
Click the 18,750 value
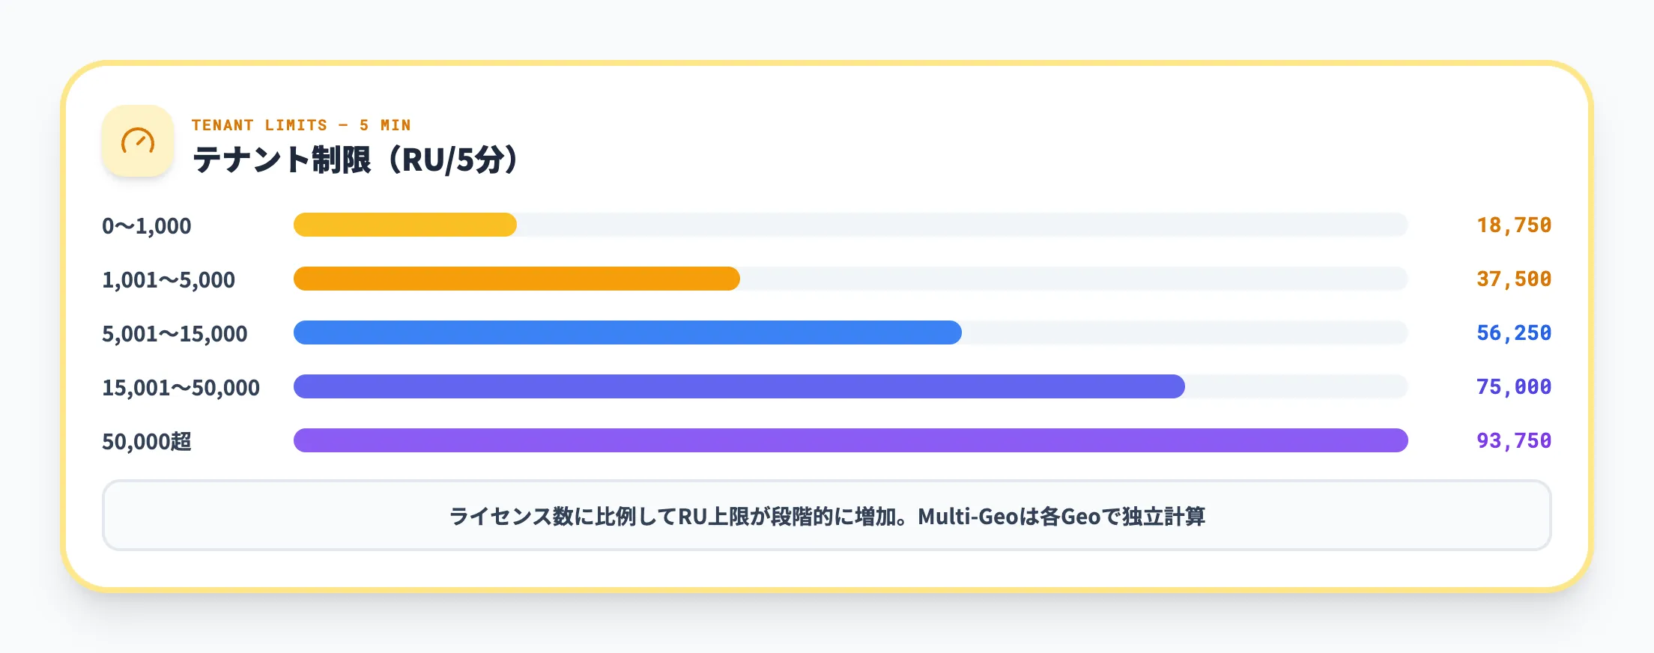[x=1513, y=225]
